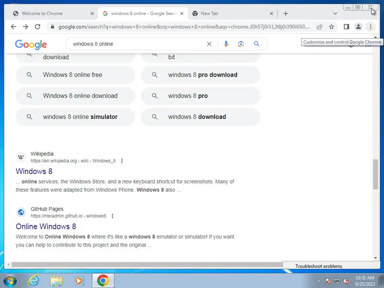Open a new tab with the plus button
This screenshot has height=288, width=384.
[285, 13]
